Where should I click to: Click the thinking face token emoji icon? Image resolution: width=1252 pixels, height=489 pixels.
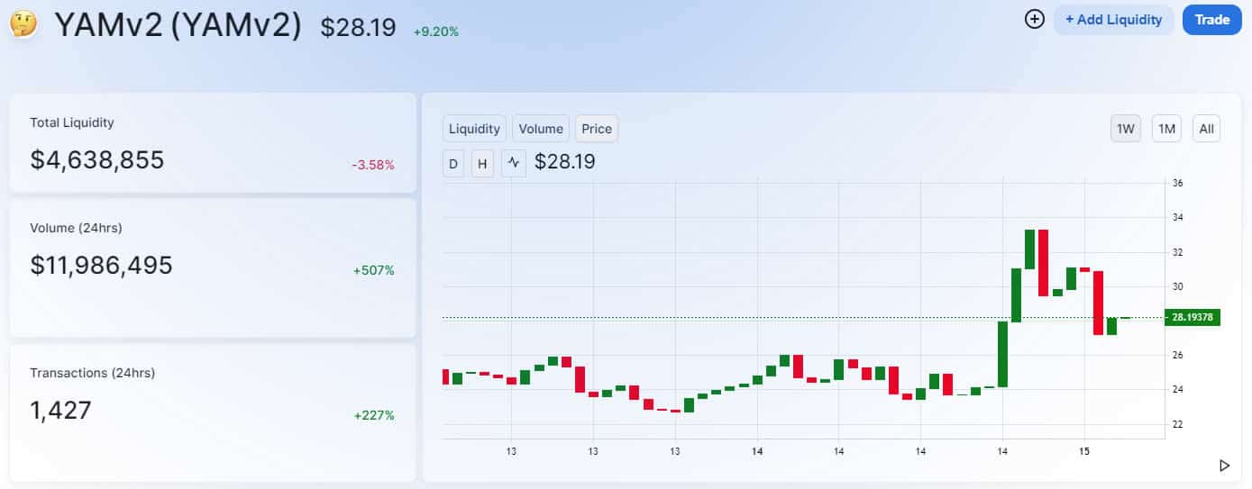[23, 23]
